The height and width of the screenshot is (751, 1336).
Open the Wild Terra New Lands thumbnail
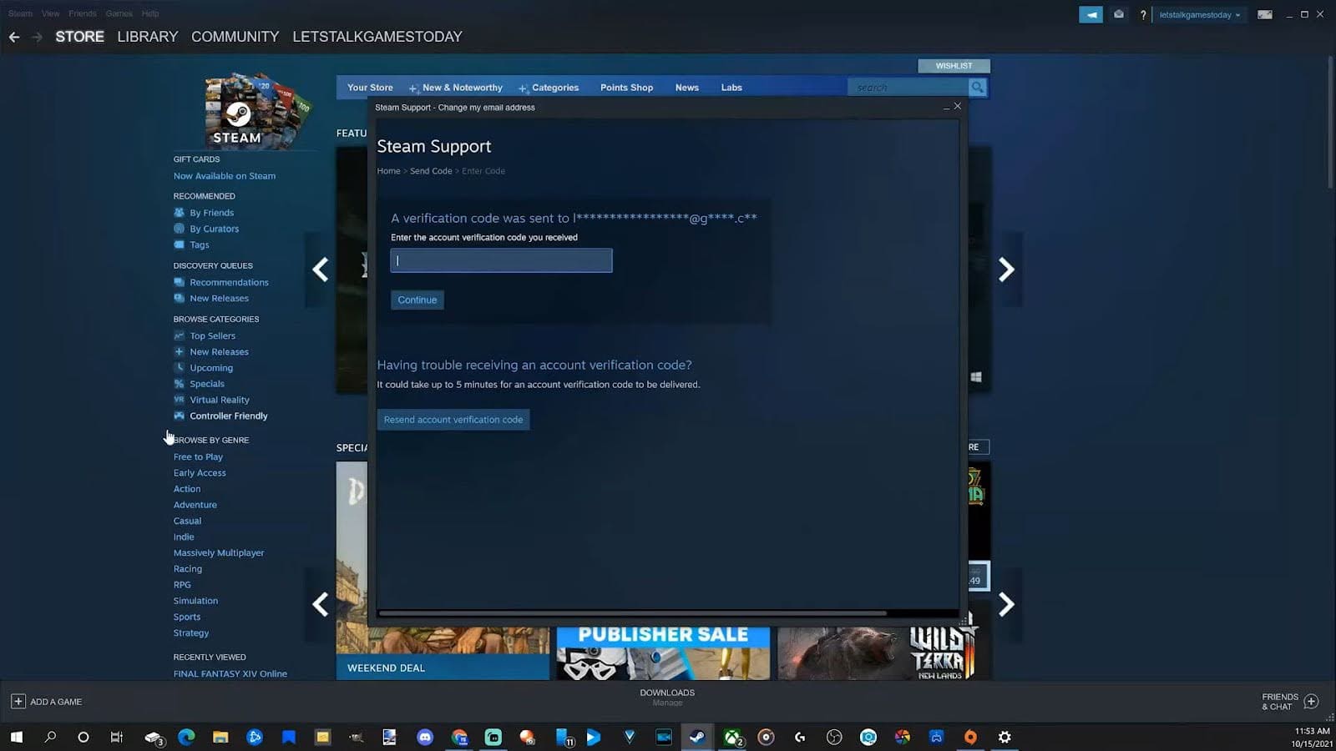883,653
